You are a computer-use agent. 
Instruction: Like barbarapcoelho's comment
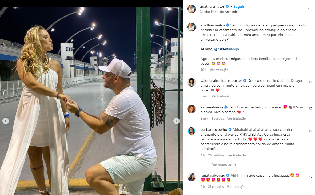(310, 131)
